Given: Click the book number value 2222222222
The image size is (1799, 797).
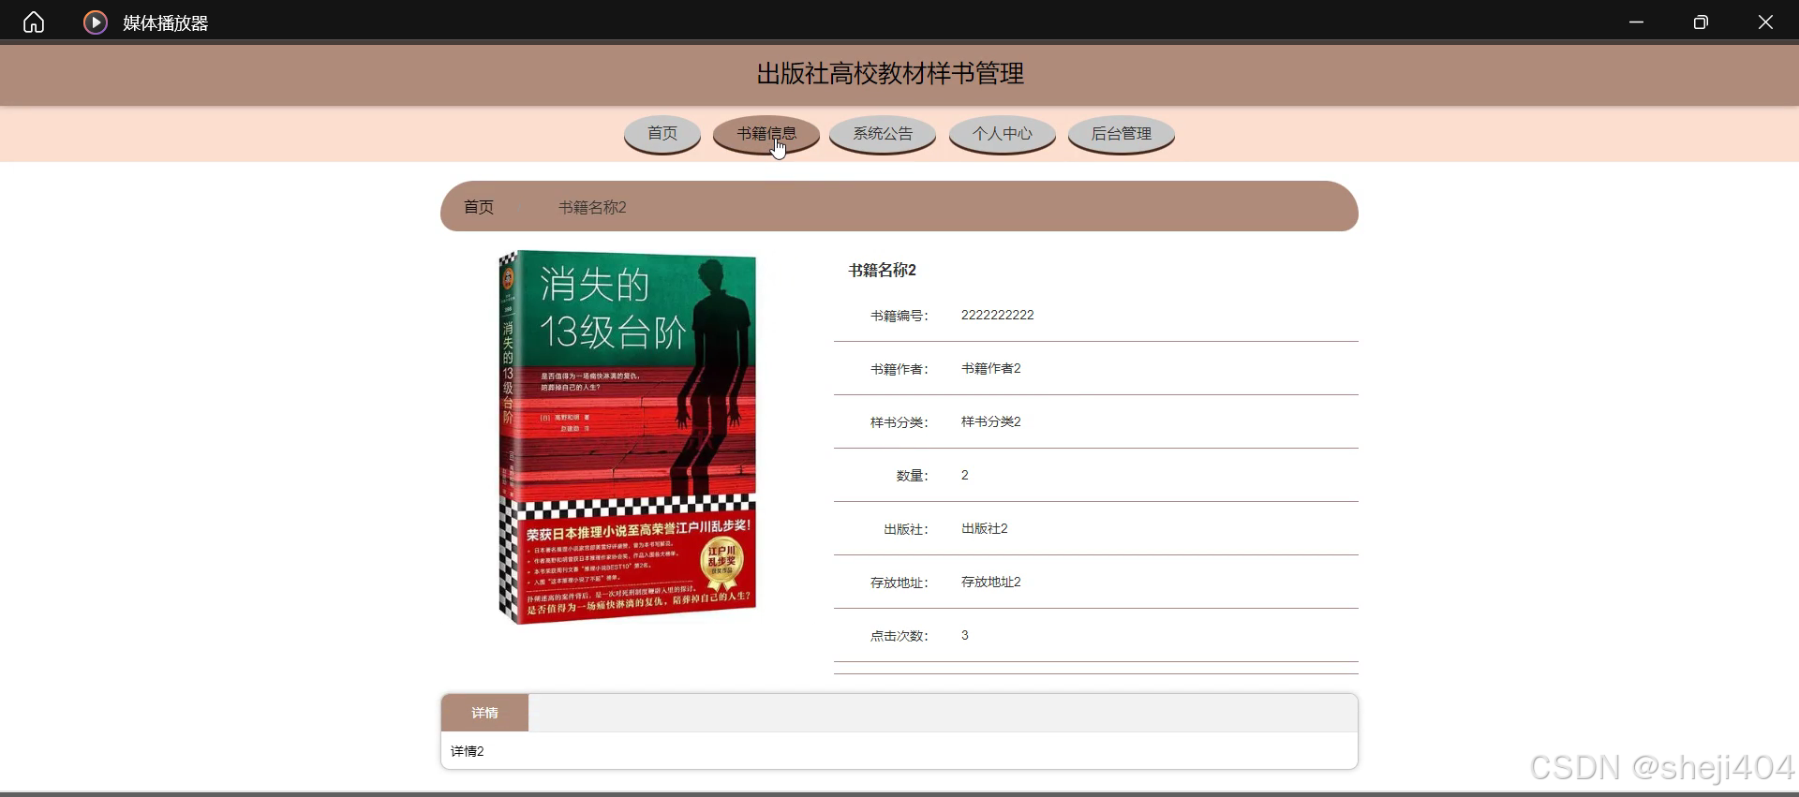Looking at the screenshot, I should point(998,316).
